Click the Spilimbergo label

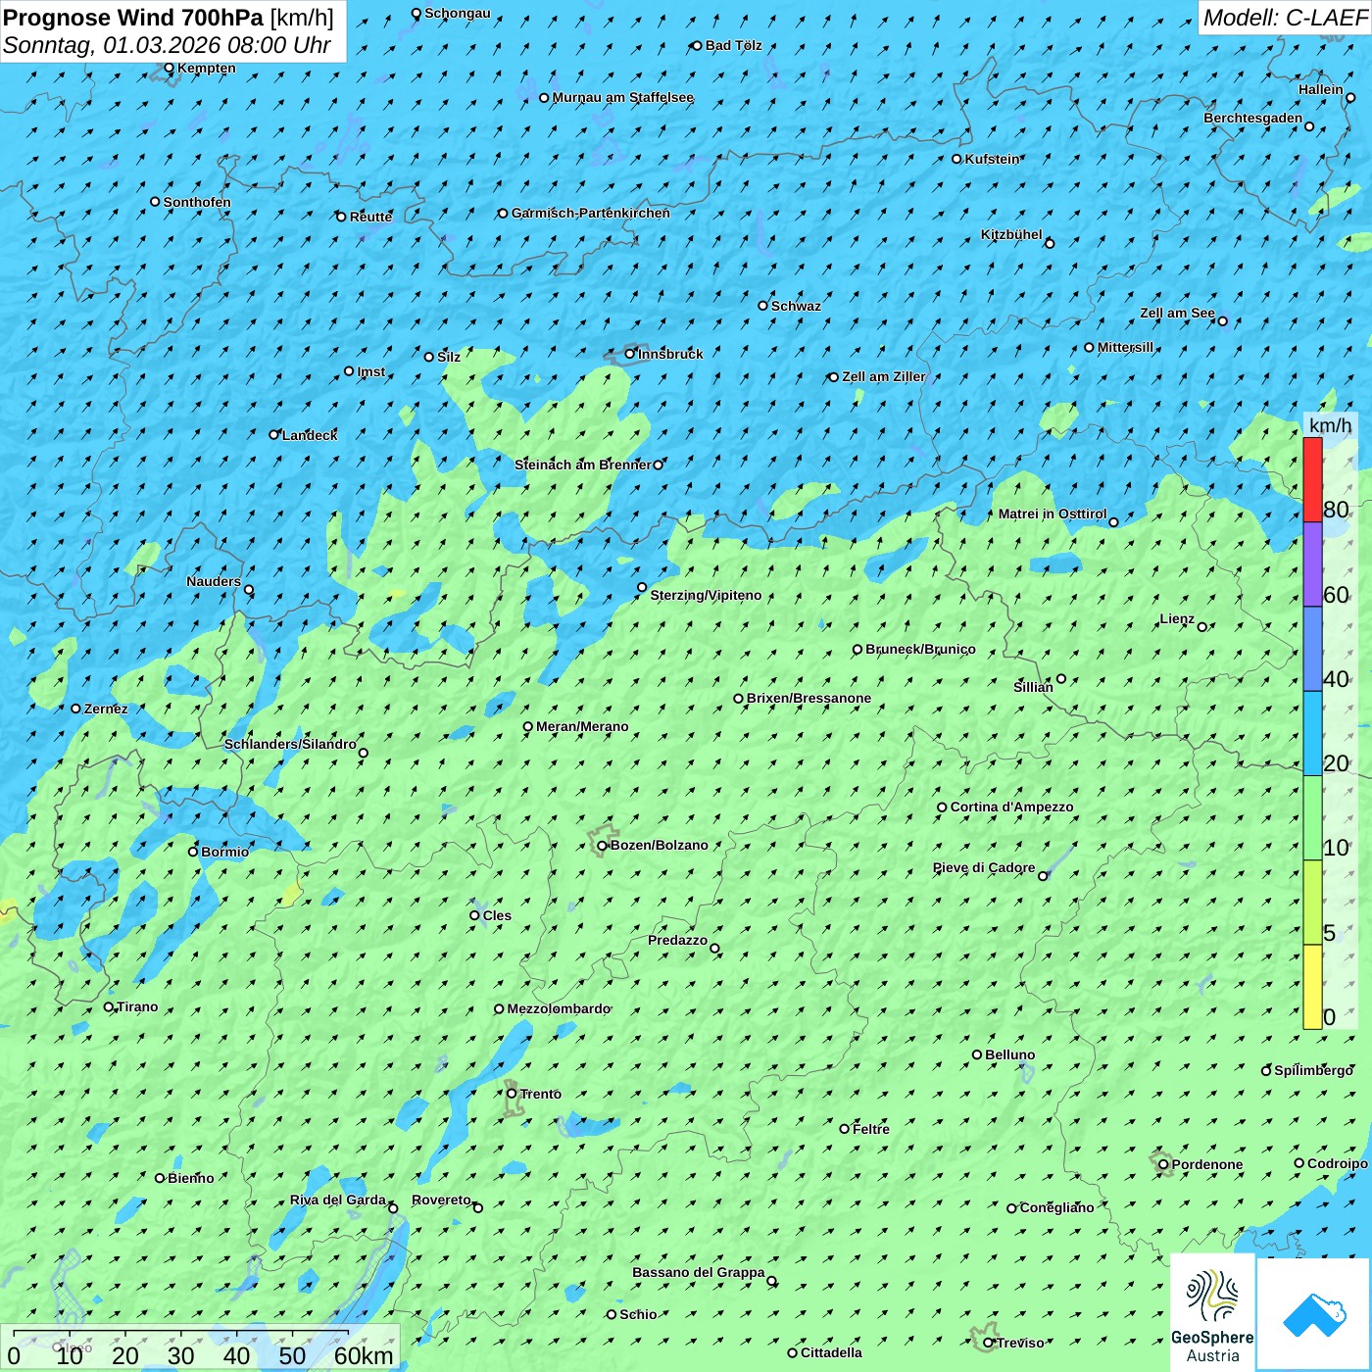[x=1313, y=1070]
